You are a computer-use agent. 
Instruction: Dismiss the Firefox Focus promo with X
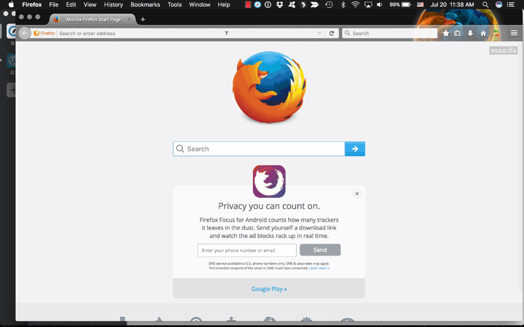[357, 194]
